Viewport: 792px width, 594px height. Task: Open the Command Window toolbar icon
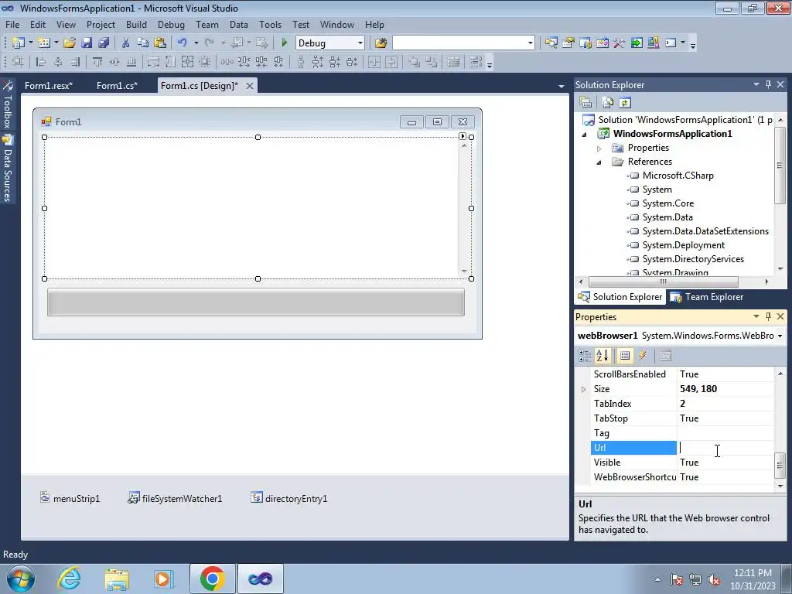[x=671, y=43]
